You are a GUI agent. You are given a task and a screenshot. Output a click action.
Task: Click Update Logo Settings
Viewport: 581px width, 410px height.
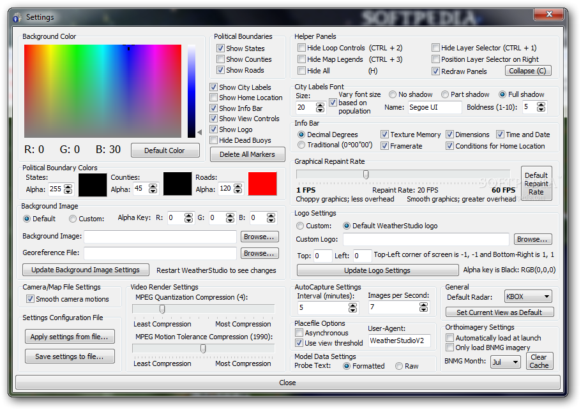tap(377, 270)
